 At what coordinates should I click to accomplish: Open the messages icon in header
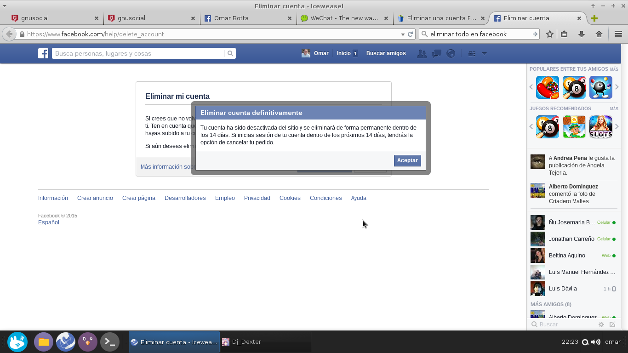[436, 54]
